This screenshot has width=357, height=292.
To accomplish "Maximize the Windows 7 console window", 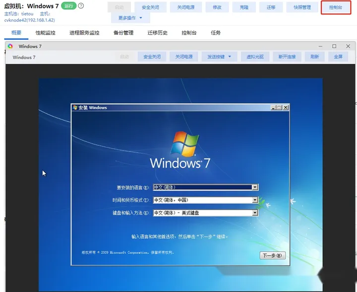I will [334, 46].
